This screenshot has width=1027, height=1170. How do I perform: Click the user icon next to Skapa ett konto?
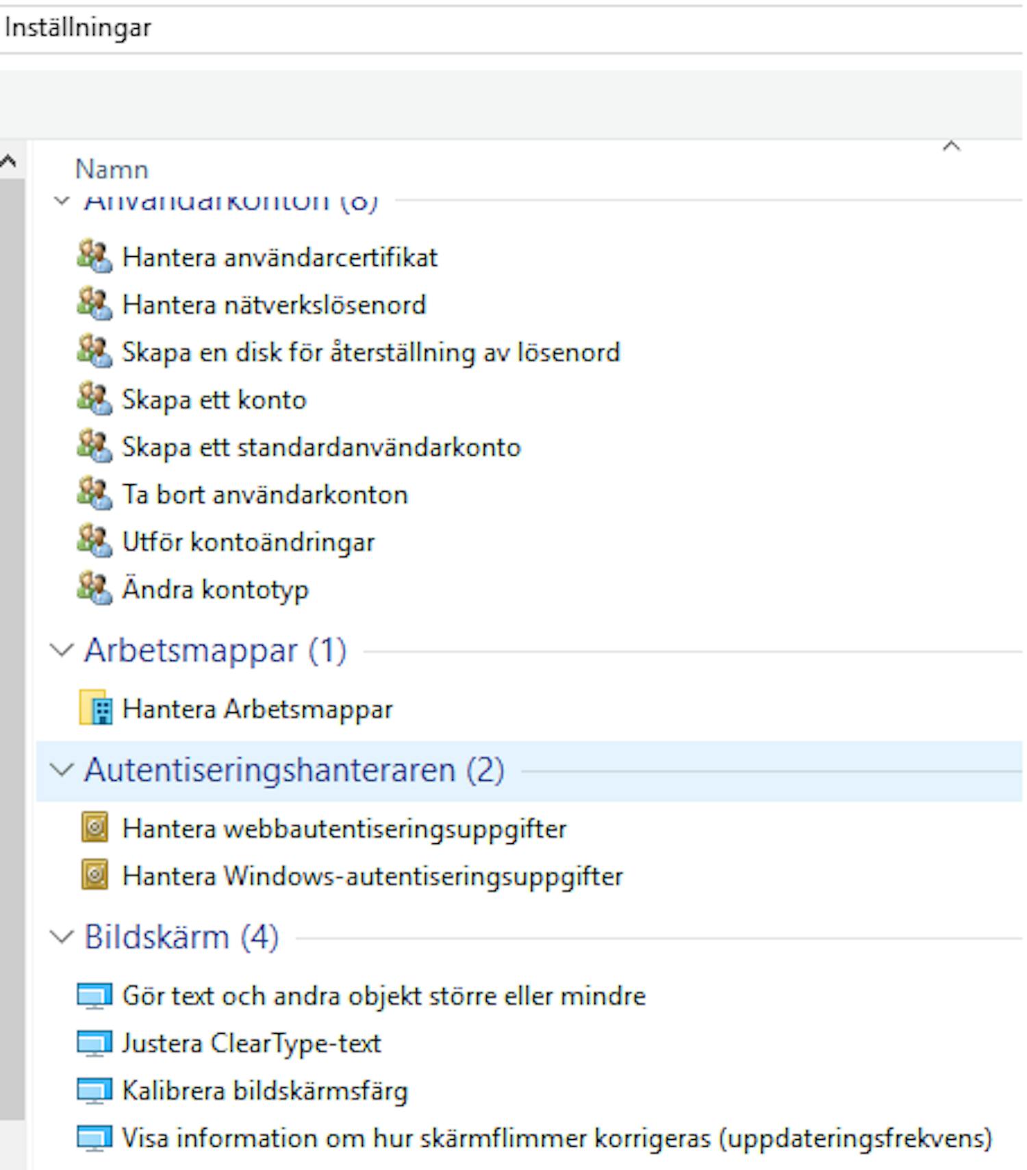[94, 399]
